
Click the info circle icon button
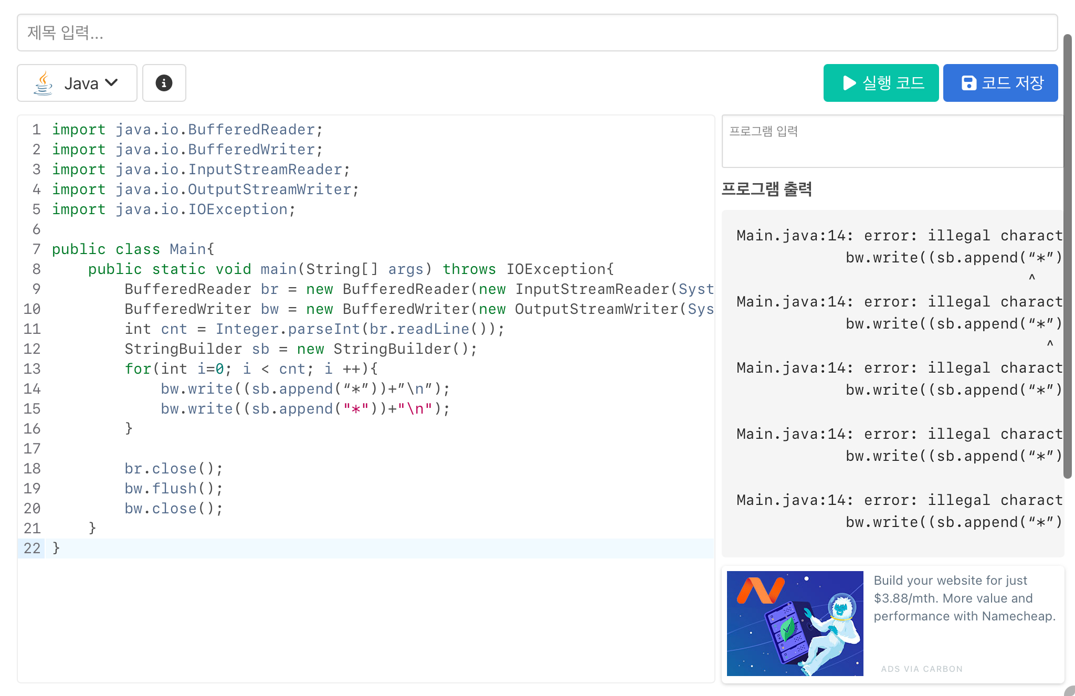(164, 83)
